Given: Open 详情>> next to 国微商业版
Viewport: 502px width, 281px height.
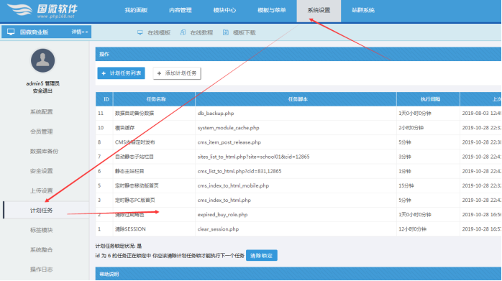Looking at the screenshot, I should [80, 32].
